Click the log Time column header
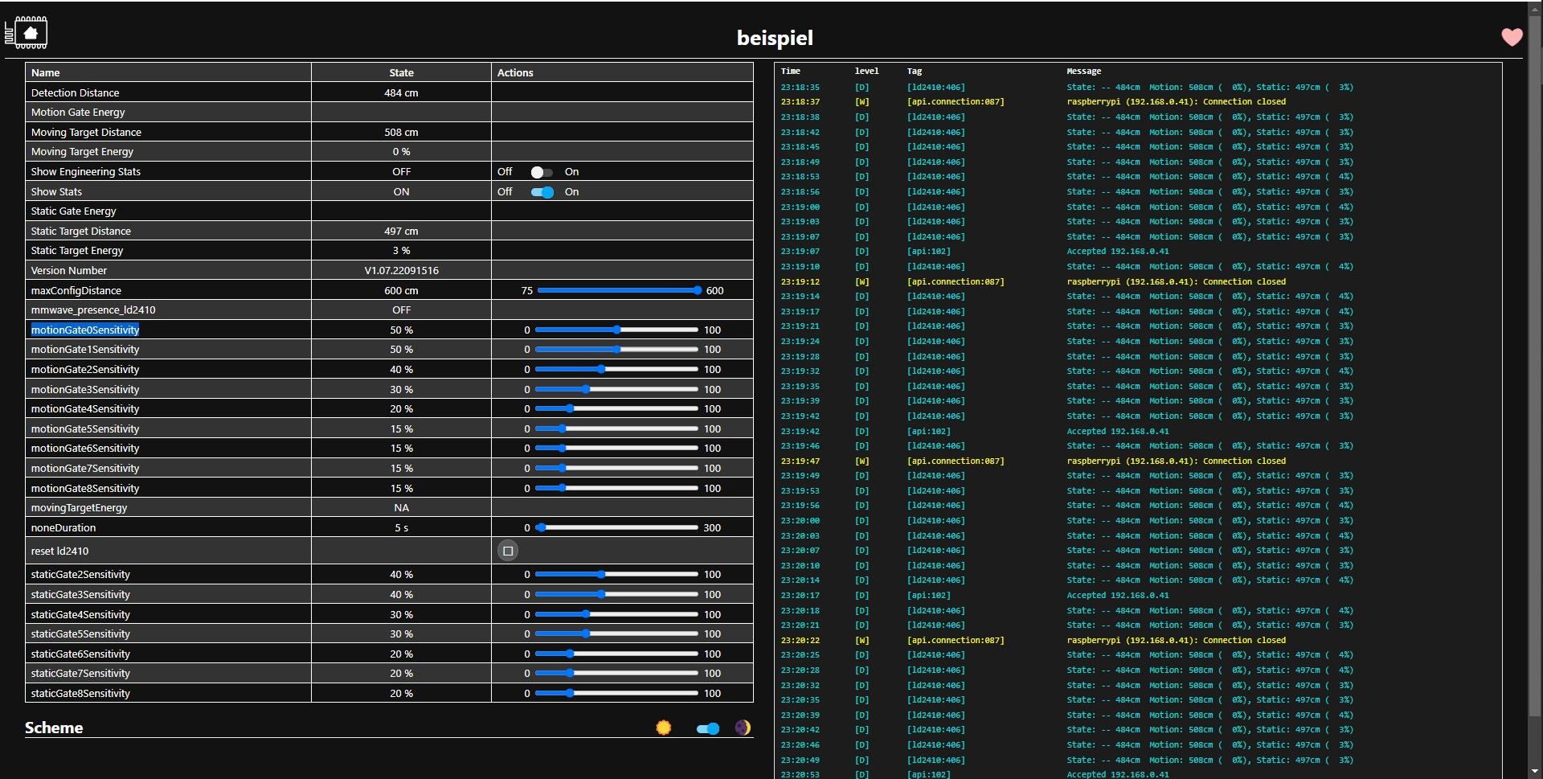Screen dimensions: 1543x779 (x=791, y=72)
